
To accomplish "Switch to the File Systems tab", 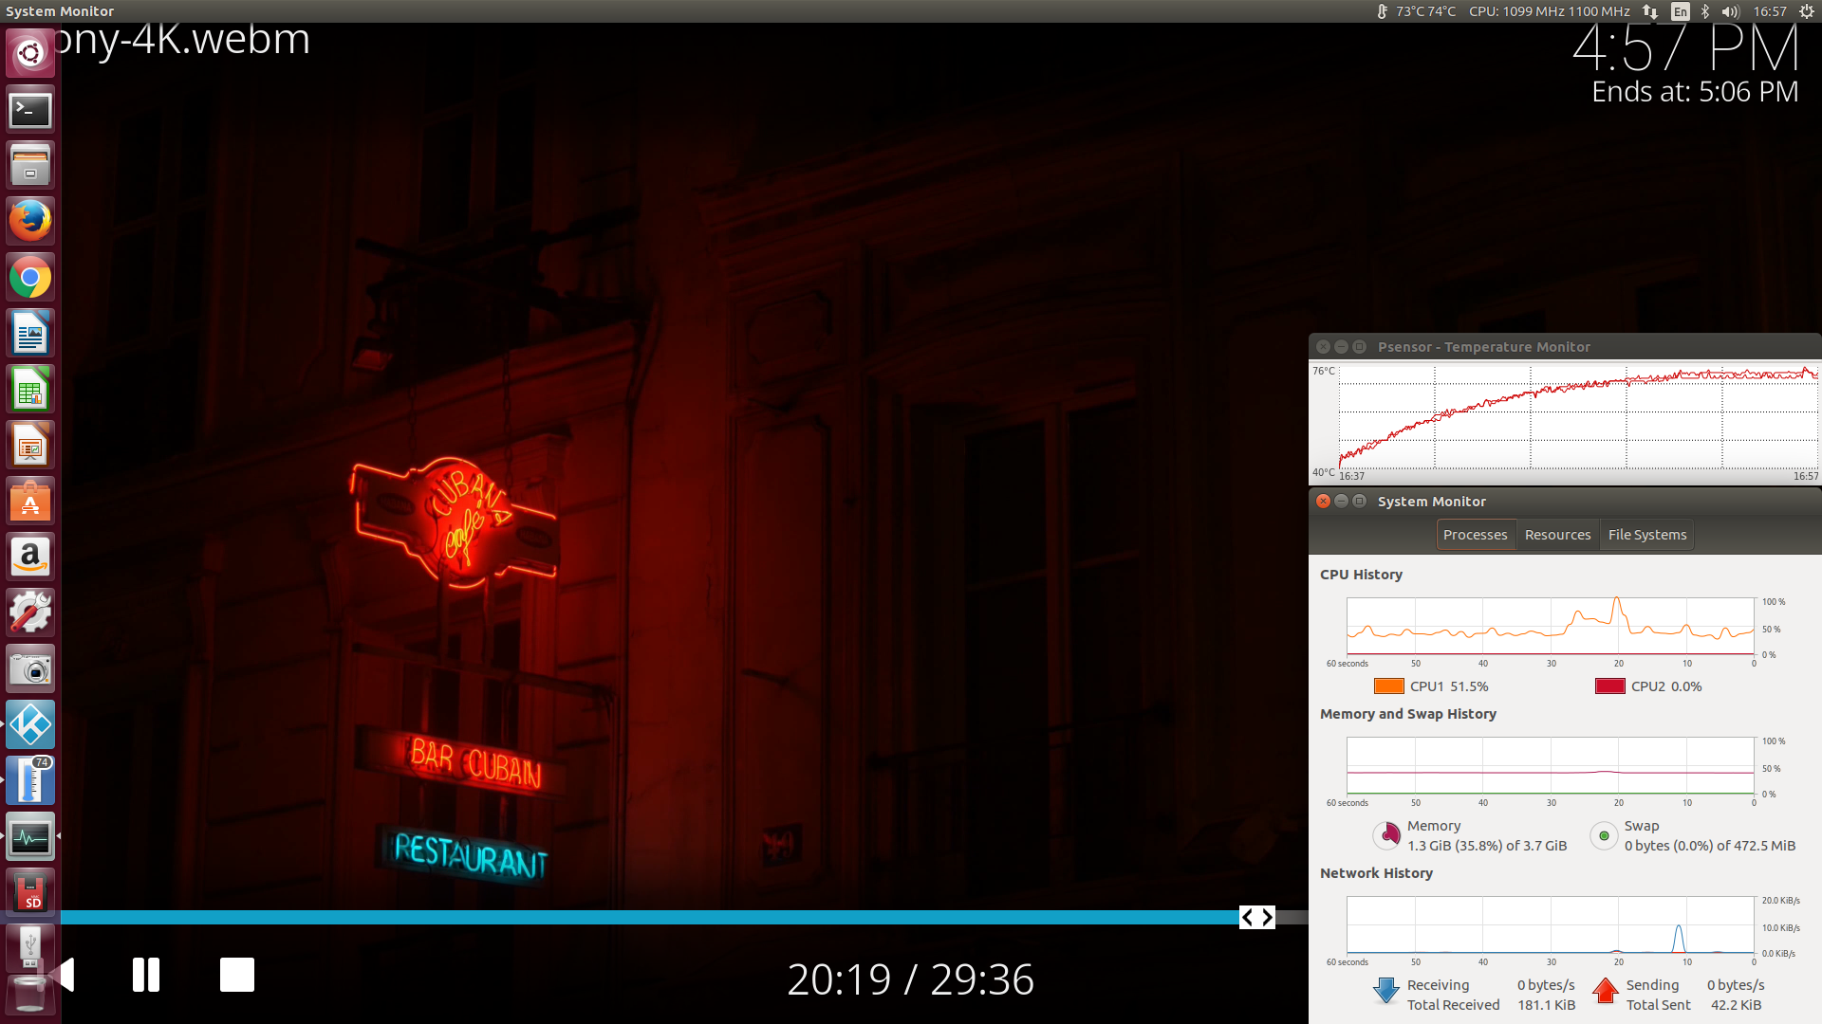I will 1647,535.
